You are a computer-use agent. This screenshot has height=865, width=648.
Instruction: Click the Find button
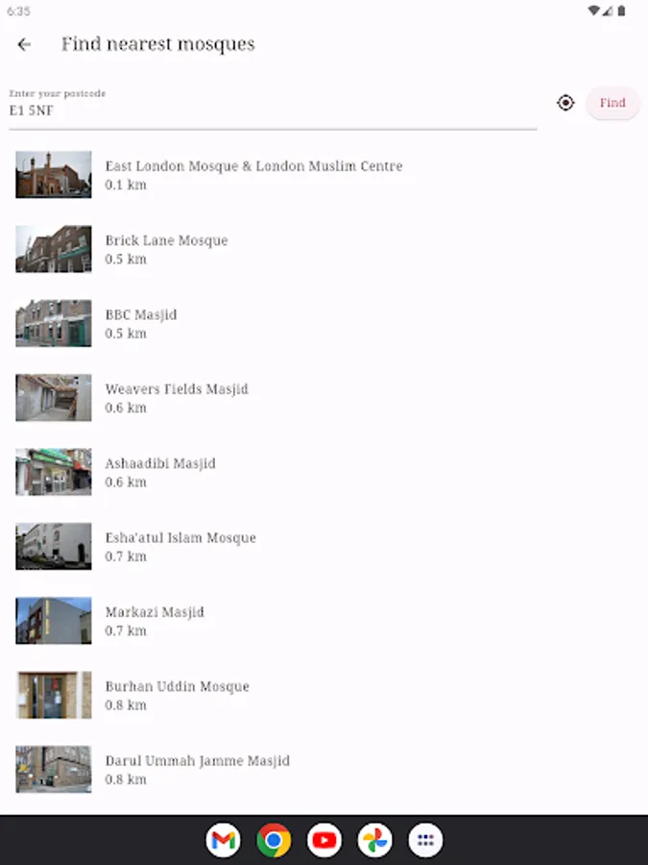612,103
